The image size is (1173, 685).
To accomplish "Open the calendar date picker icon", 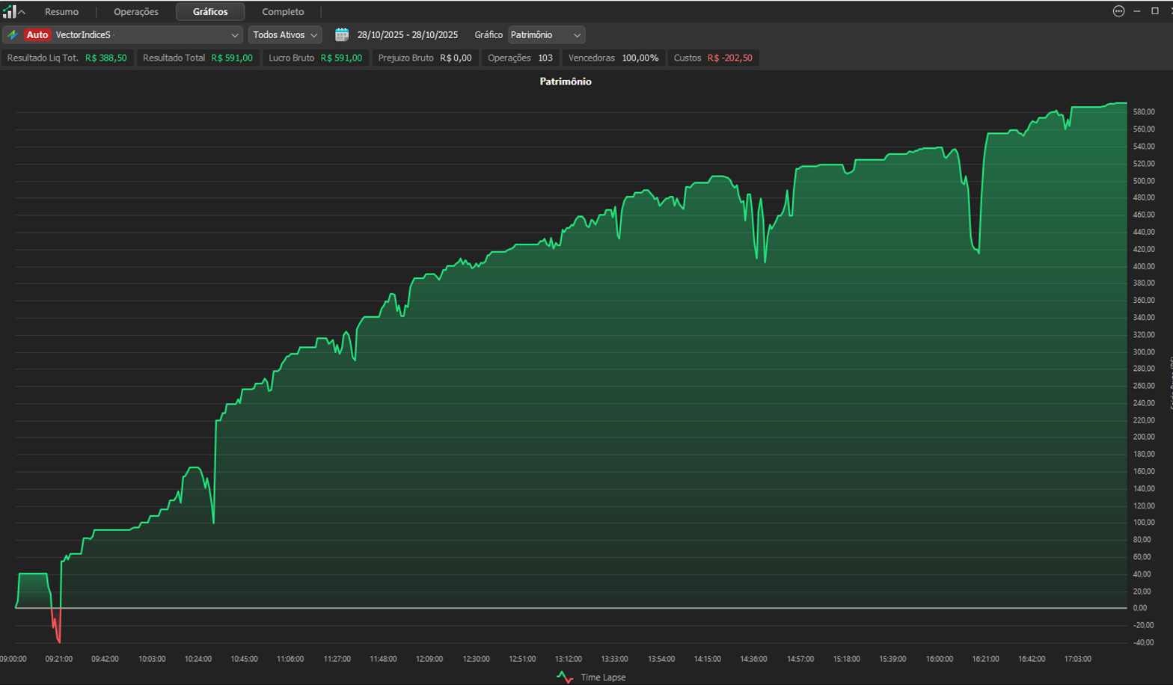I will 342,34.
